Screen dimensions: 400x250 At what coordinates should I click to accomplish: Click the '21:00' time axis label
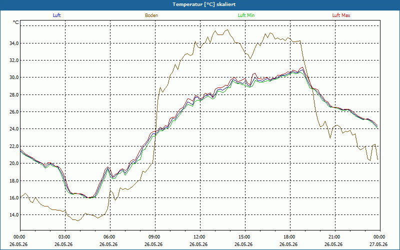pyautogui.click(x=335, y=237)
